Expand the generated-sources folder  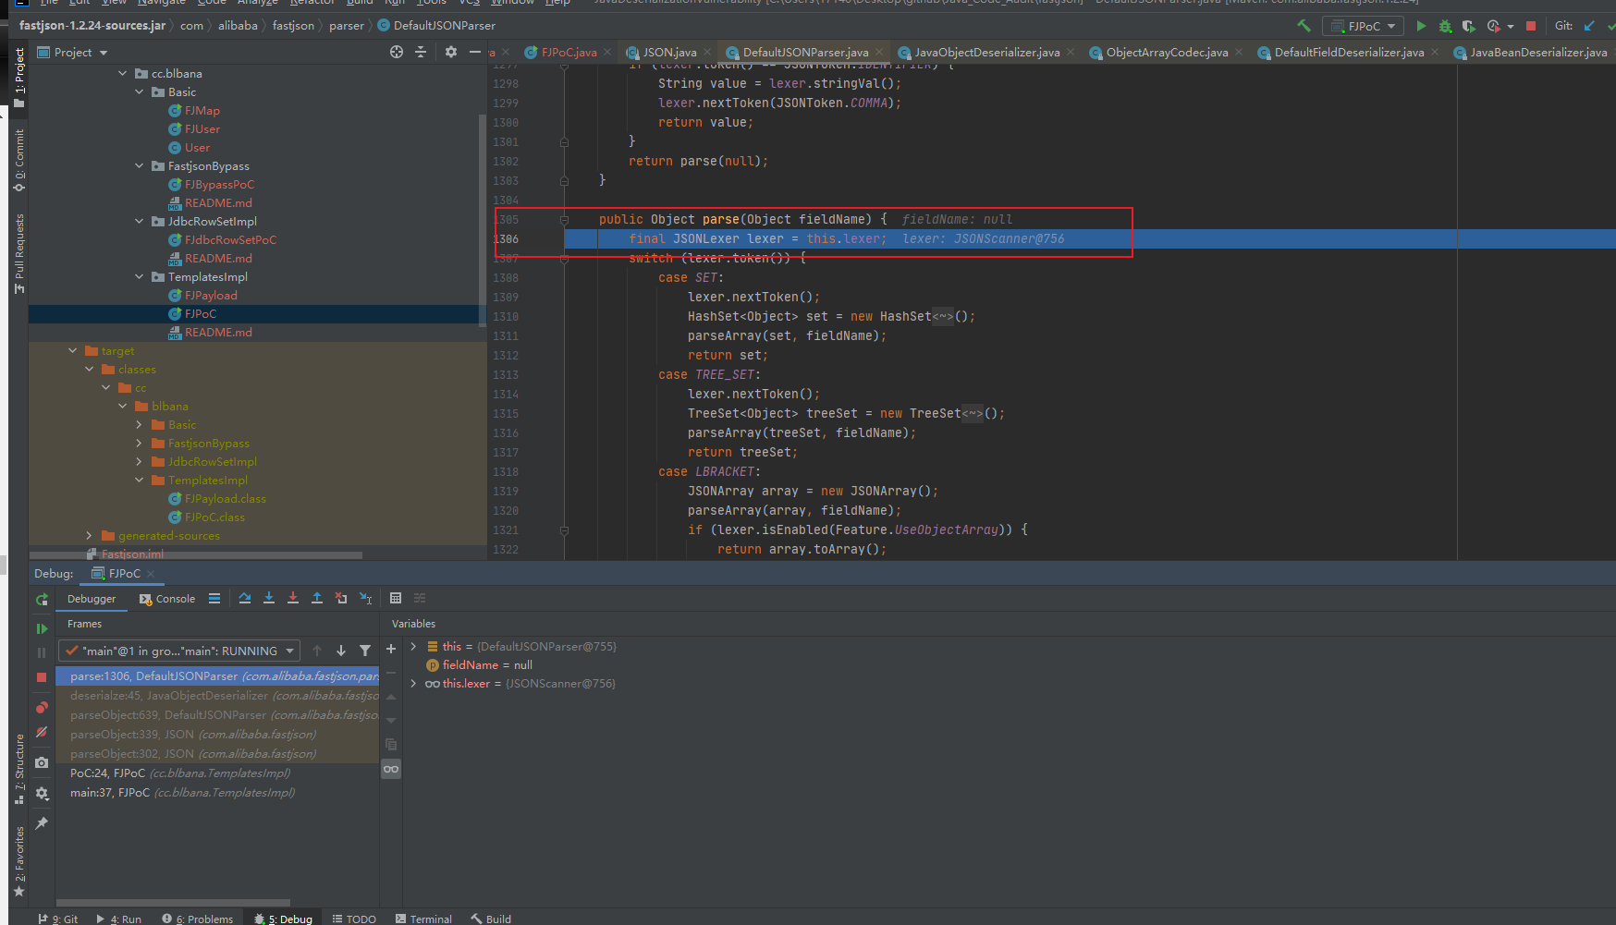tap(90, 535)
